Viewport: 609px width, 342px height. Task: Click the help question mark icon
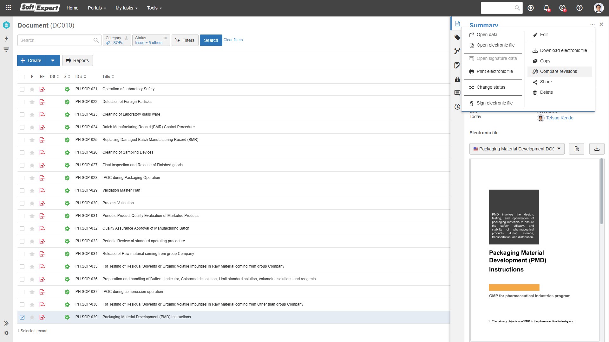pyautogui.click(x=580, y=8)
